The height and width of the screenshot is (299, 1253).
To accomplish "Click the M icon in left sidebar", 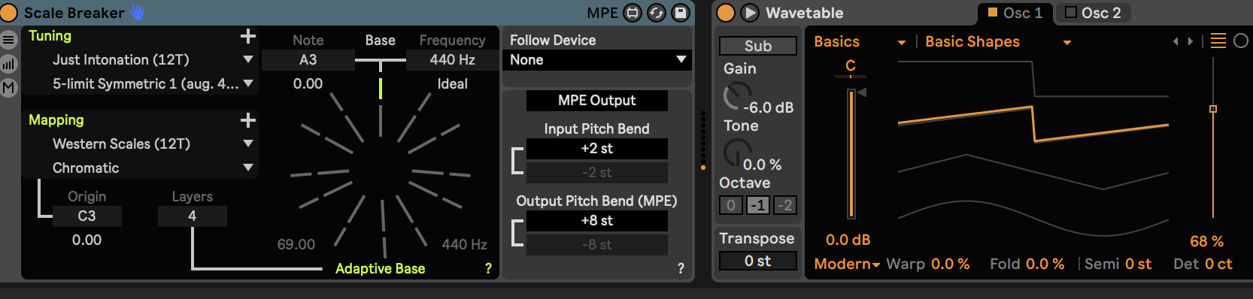I will (8, 87).
